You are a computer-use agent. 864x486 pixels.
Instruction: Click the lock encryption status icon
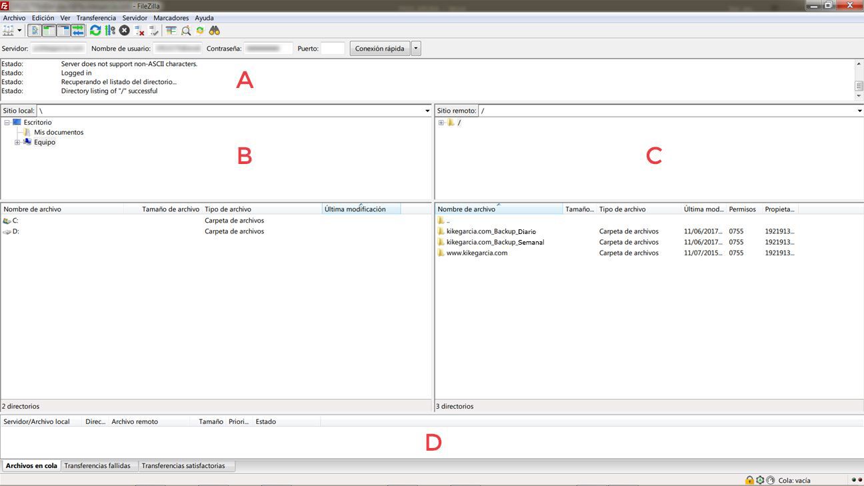click(749, 480)
